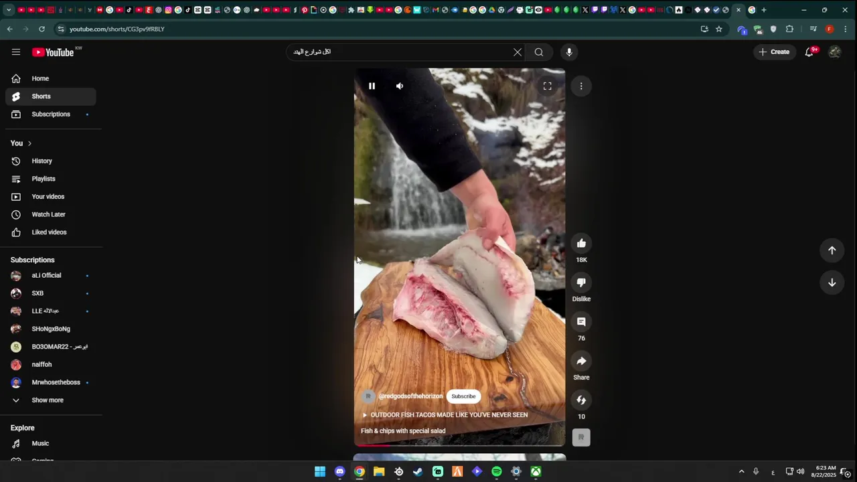Share this Short
857x482 pixels.
pyautogui.click(x=581, y=361)
